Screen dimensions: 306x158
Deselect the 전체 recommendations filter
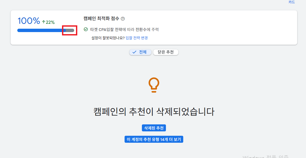140,52
